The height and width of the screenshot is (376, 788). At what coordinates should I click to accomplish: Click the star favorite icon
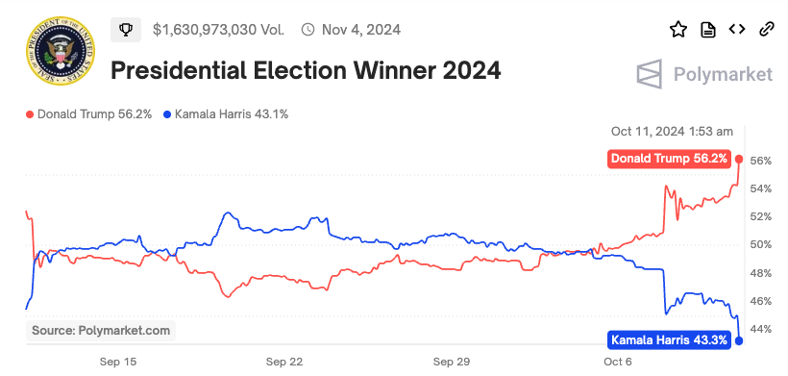pos(678,30)
